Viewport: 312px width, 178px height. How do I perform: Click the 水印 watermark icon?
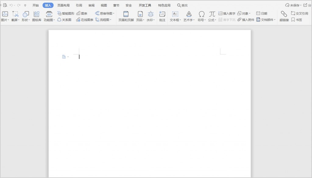pos(151,14)
